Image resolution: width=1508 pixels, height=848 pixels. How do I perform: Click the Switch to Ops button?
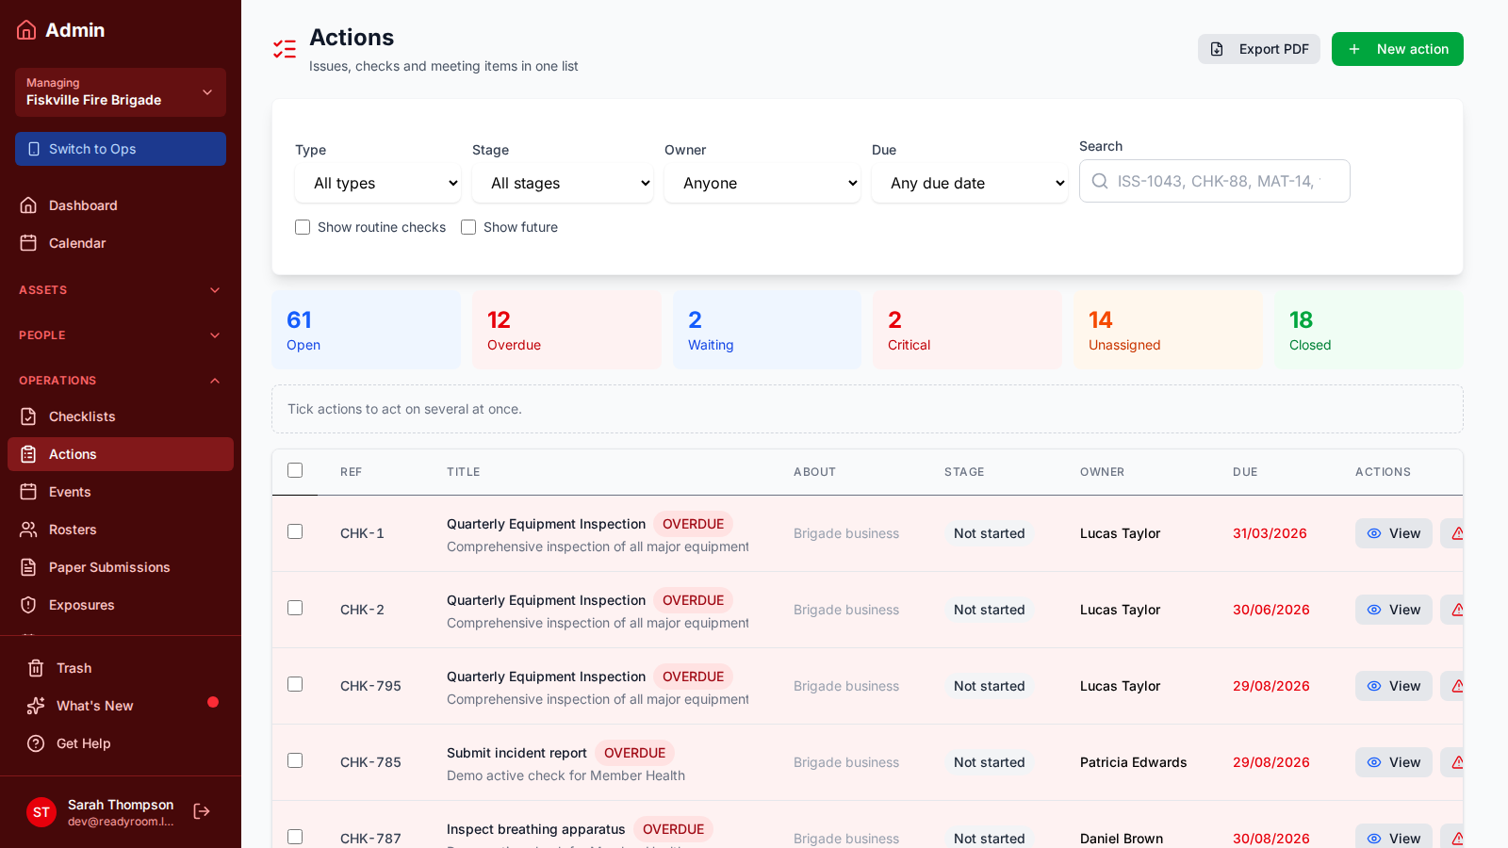point(121,149)
